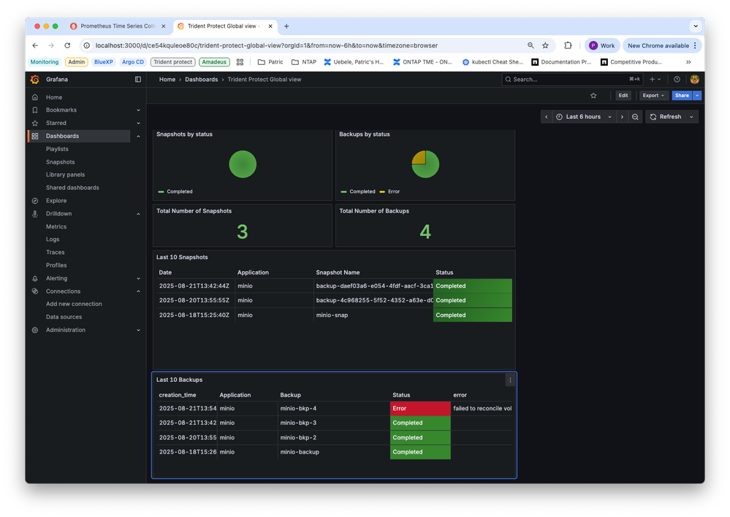Click the Edit dashboard button
The height and width of the screenshot is (517, 730).
click(623, 96)
